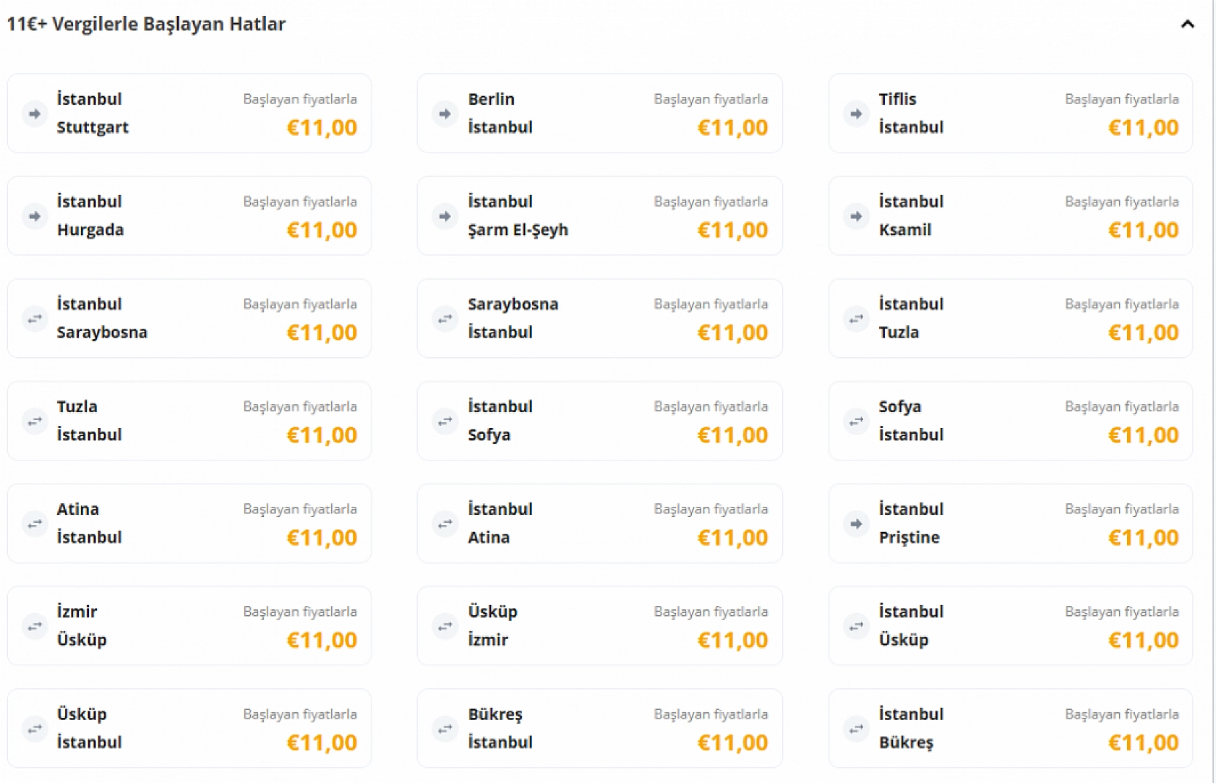Click round-trip arrows icon for Bükreş–İstanbul

coord(445,729)
